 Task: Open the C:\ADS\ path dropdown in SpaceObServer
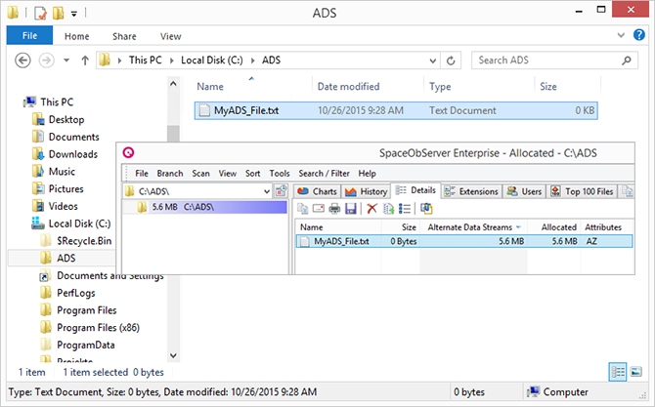pyautogui.click(x=267, y=191)
